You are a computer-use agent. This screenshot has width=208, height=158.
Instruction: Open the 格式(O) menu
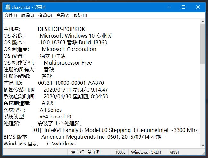(x=45, y=15)
